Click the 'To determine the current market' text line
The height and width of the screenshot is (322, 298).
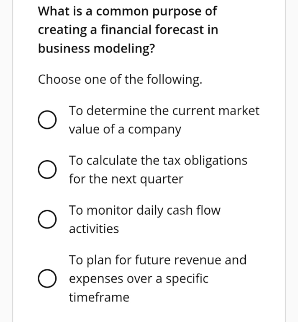[x=164, y=111]
